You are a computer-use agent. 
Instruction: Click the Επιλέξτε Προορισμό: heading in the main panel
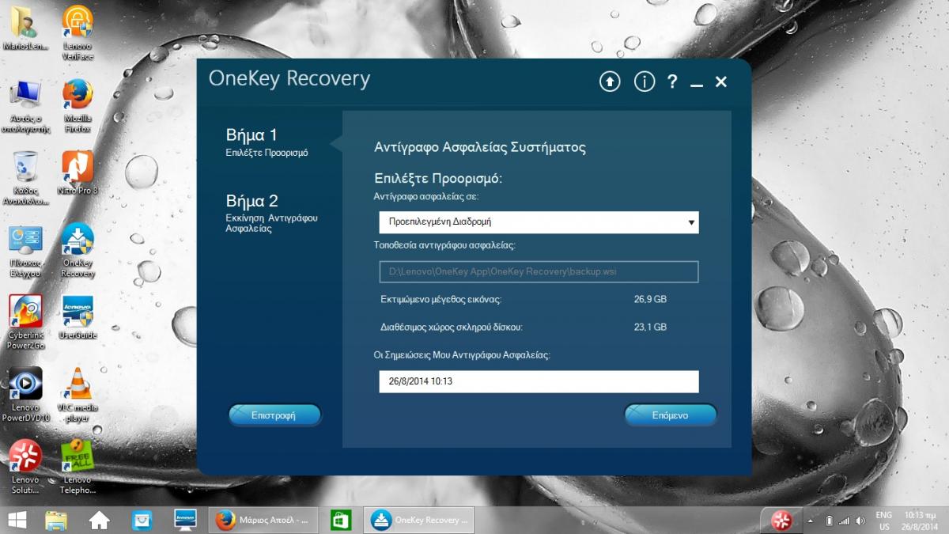(438, 179)
